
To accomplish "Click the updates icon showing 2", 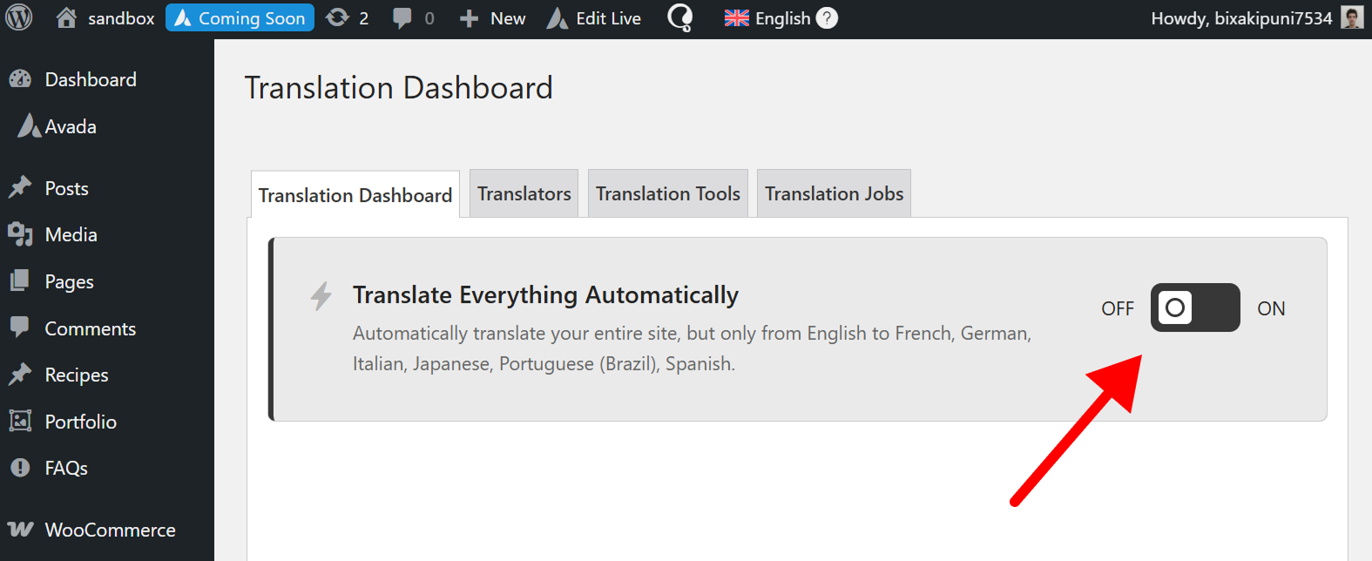I will click(x=338, y=18).
